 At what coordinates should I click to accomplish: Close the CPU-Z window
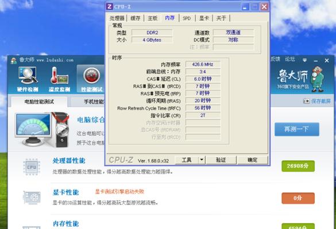pos(264,7)
